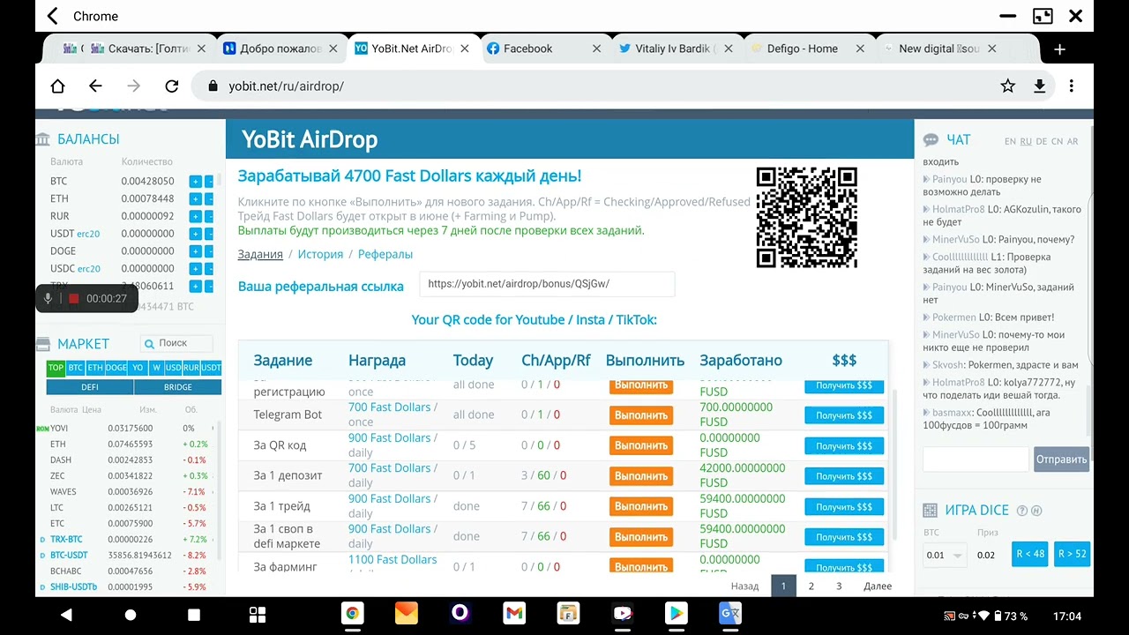Navigate back with the browser arrow
This screenshot has width=1129, height=635.
(x=95, y=86)
